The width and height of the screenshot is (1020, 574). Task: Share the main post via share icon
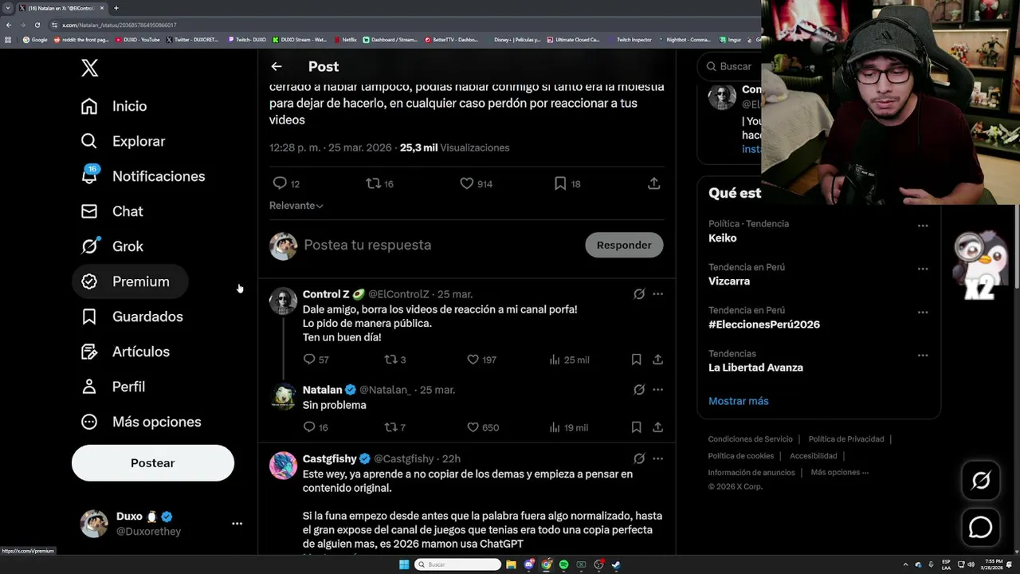(653, 183)
